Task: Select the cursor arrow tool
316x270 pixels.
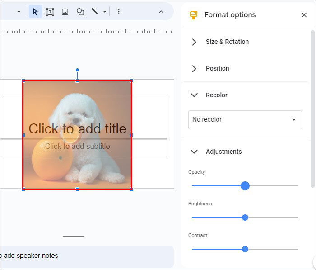Action: pos(36,12)
